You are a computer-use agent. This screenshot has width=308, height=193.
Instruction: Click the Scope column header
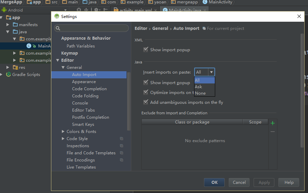tap(255, 122)
